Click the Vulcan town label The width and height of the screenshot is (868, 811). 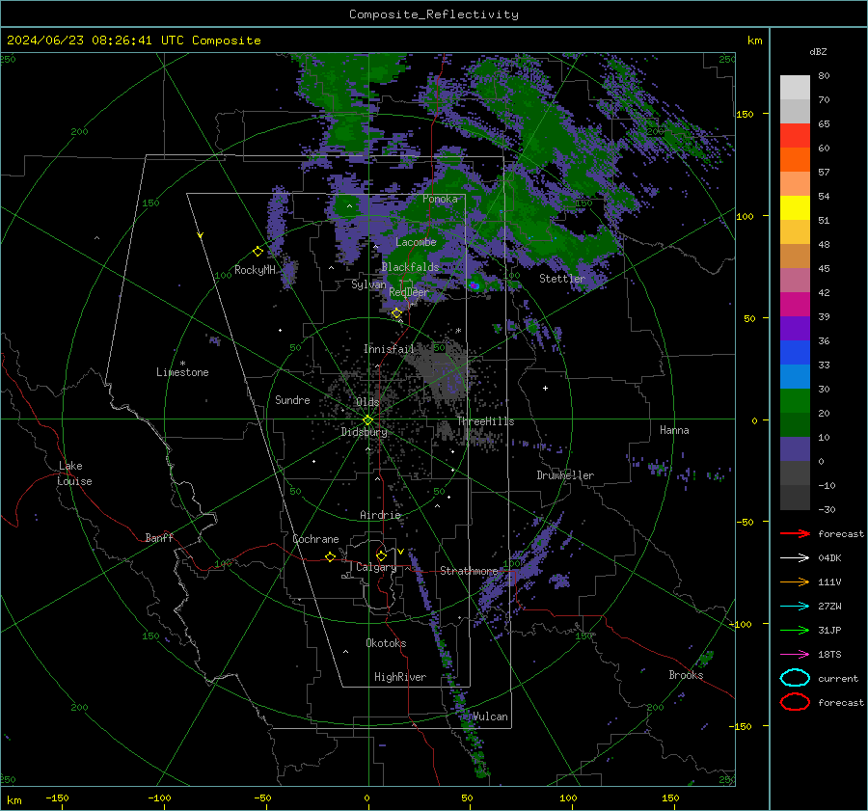click(490, 716)
